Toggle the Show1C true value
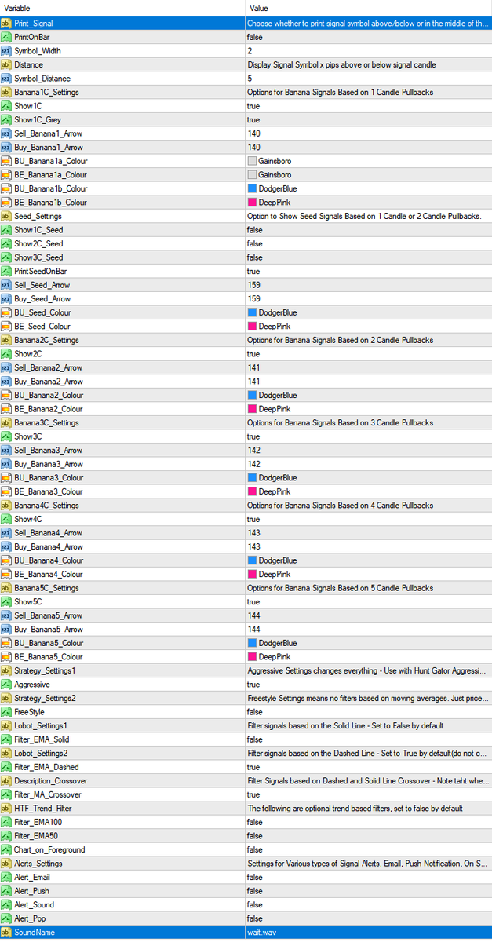492x942 pixels. 253,106
